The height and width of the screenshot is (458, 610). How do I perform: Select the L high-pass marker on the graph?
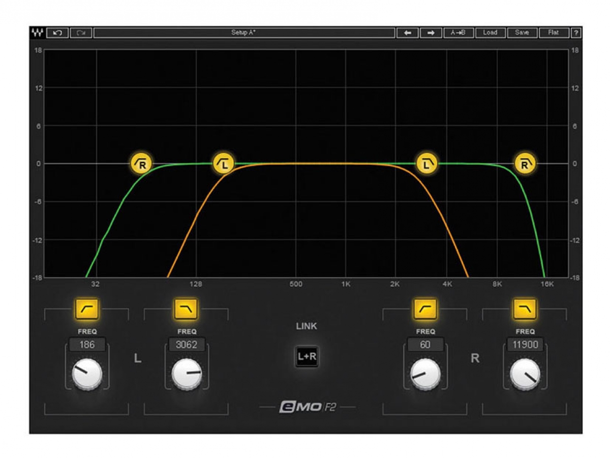(223, 164)
